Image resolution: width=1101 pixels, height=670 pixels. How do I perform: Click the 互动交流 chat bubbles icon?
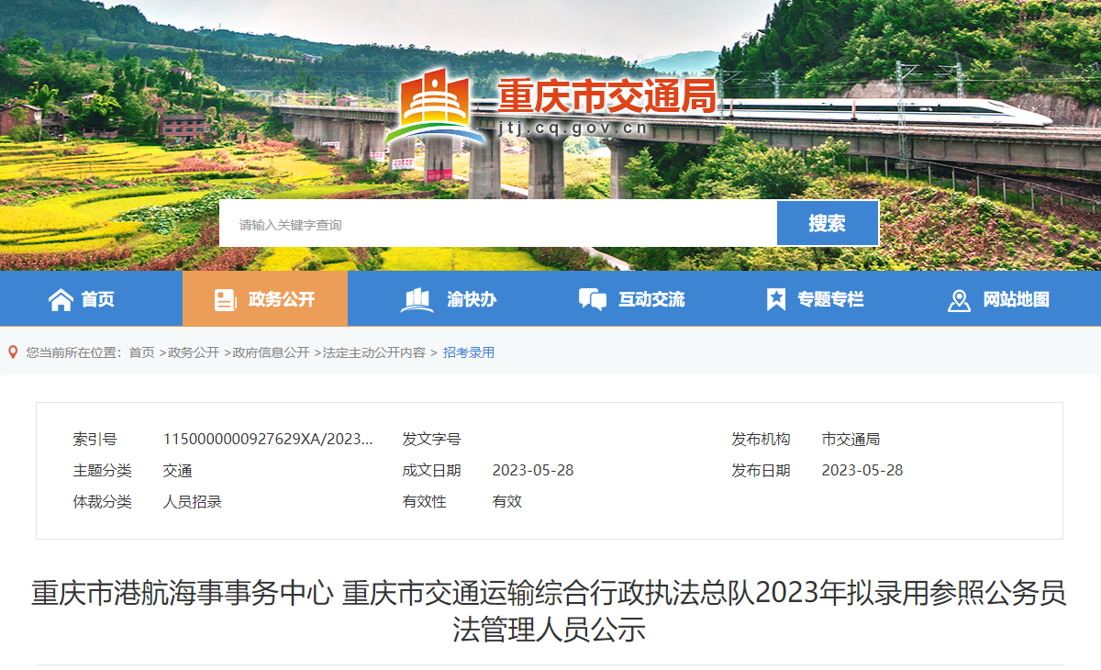[x=593, y=299]
